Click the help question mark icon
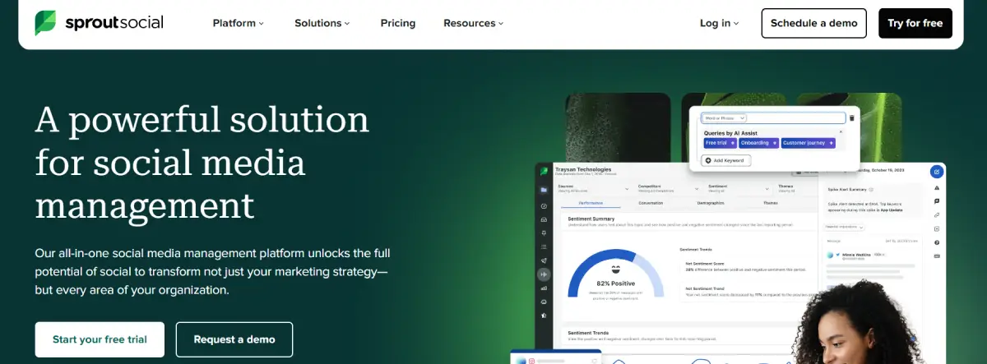Image resolution: width=987 pixels, height=364 pixels. tap(937, 242)
